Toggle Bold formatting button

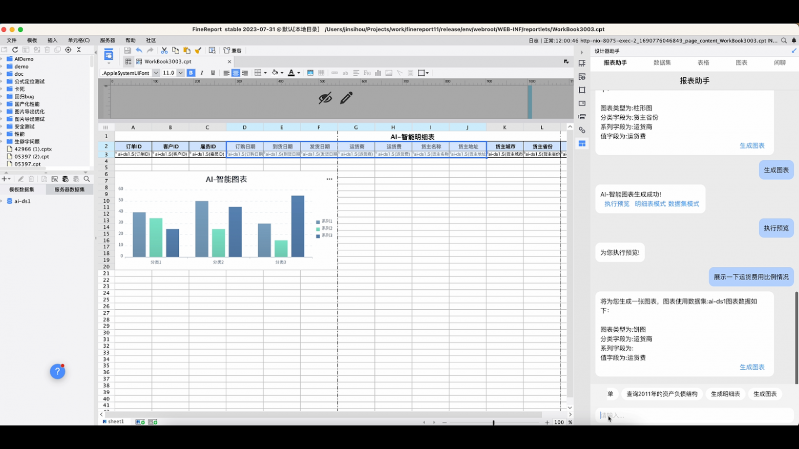tap(191, 73)
